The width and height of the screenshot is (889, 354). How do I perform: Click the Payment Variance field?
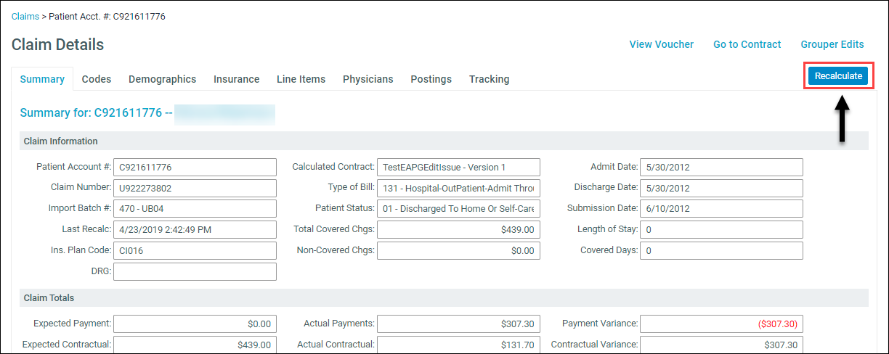coord(721,324)
